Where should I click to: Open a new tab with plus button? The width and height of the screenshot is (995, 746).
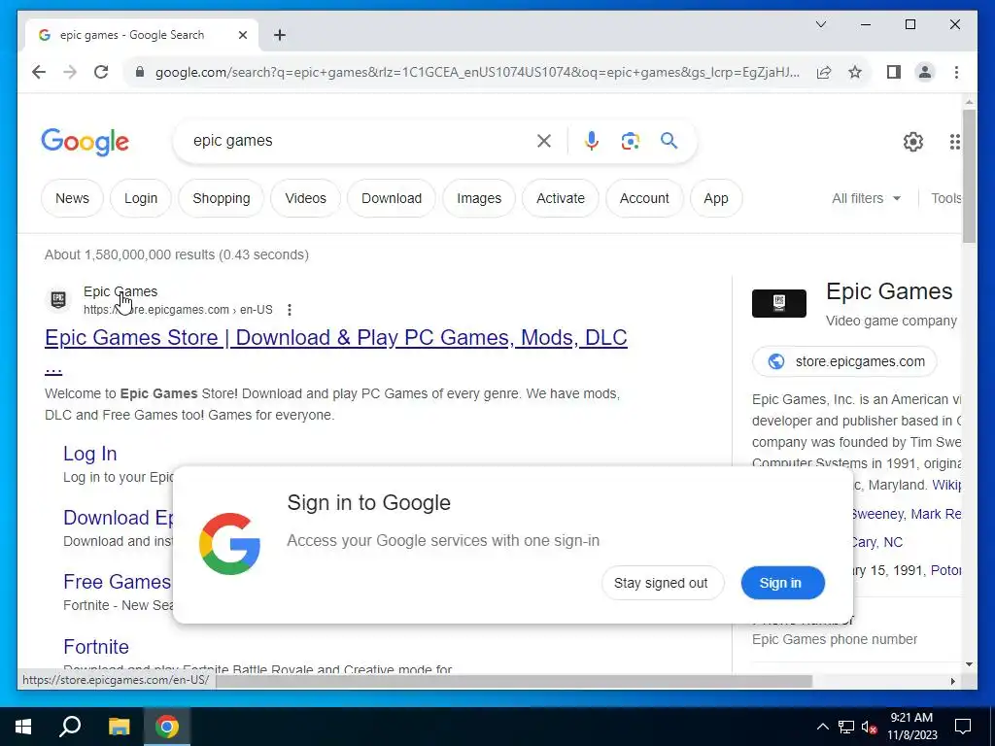(280, 35)
